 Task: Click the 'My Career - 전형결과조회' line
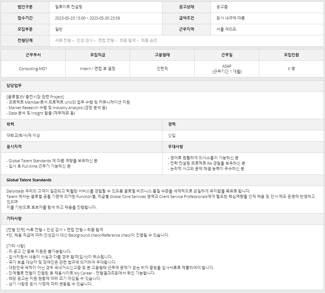(81, 273)
